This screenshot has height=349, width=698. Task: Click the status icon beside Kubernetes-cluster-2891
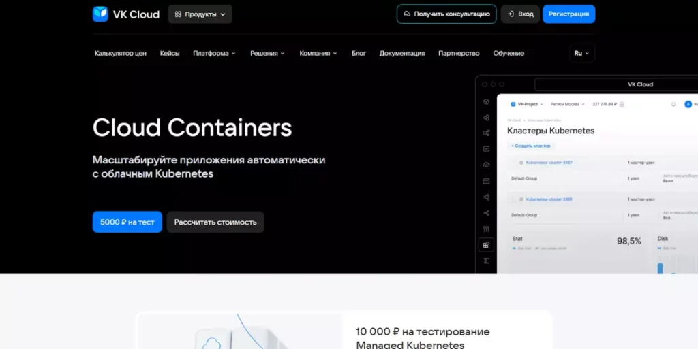click(x=521, y=199)
